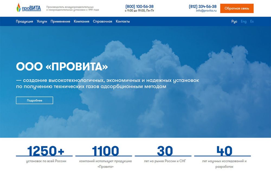
Task: Open the Продукция menu
Action: (24, 21)
